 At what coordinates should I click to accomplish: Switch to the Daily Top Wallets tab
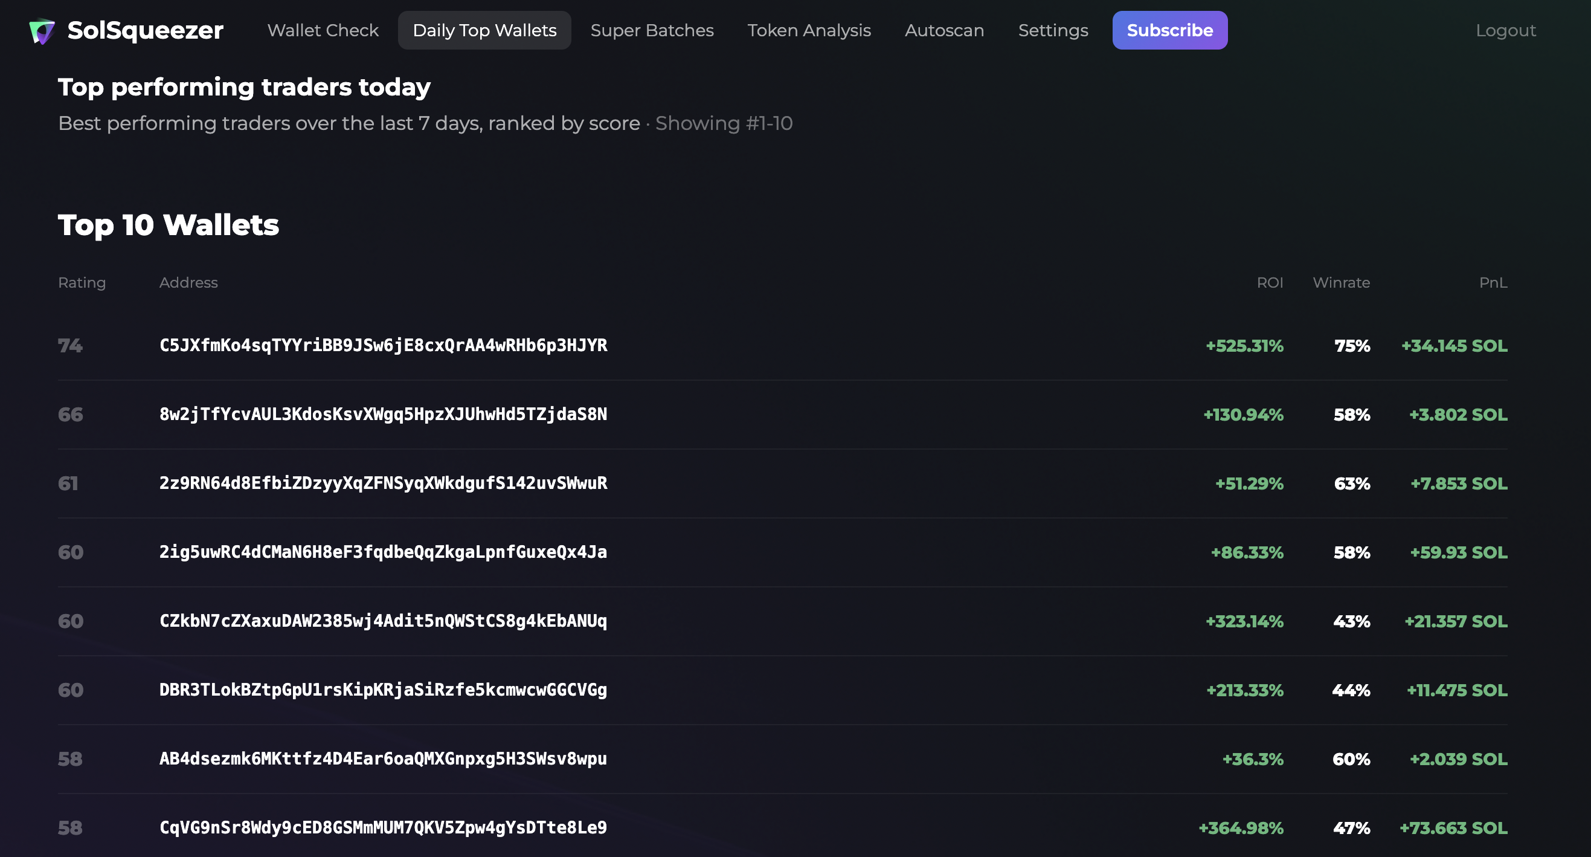[484, 30]
